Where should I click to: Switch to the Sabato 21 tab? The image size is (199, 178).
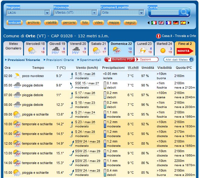(98, 48)
